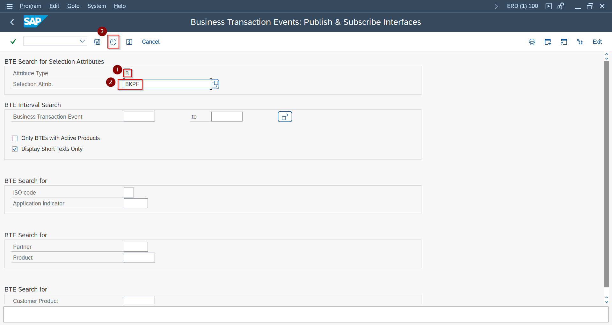The width and height of the screenshot is (612, 325).
Task: Click the Information icon in toolbar
Action: coord(129,42)
